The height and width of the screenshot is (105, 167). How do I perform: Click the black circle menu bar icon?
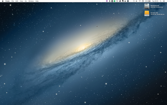pos(112,1)
